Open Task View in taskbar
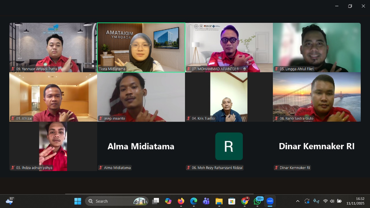This screenshot has height=208, width=370. [x=156, y=201]
